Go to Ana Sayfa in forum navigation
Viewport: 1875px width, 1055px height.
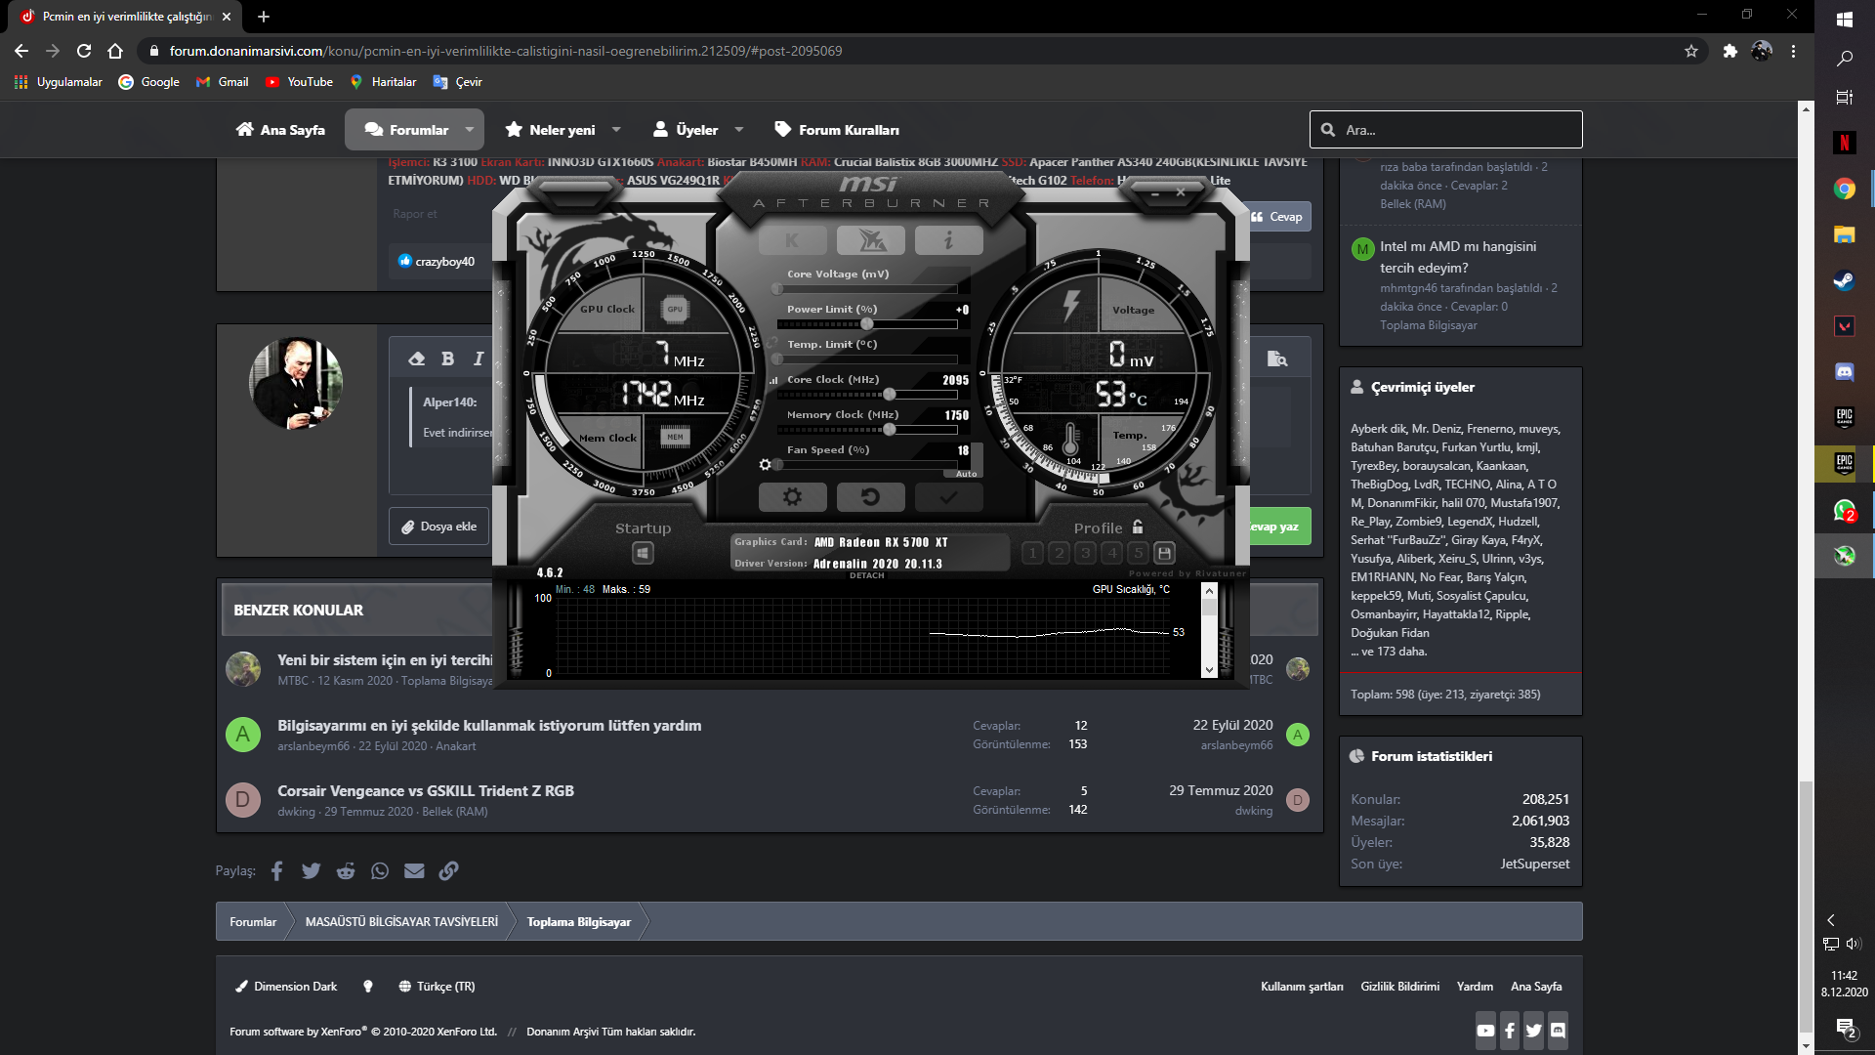coord(280,130)
